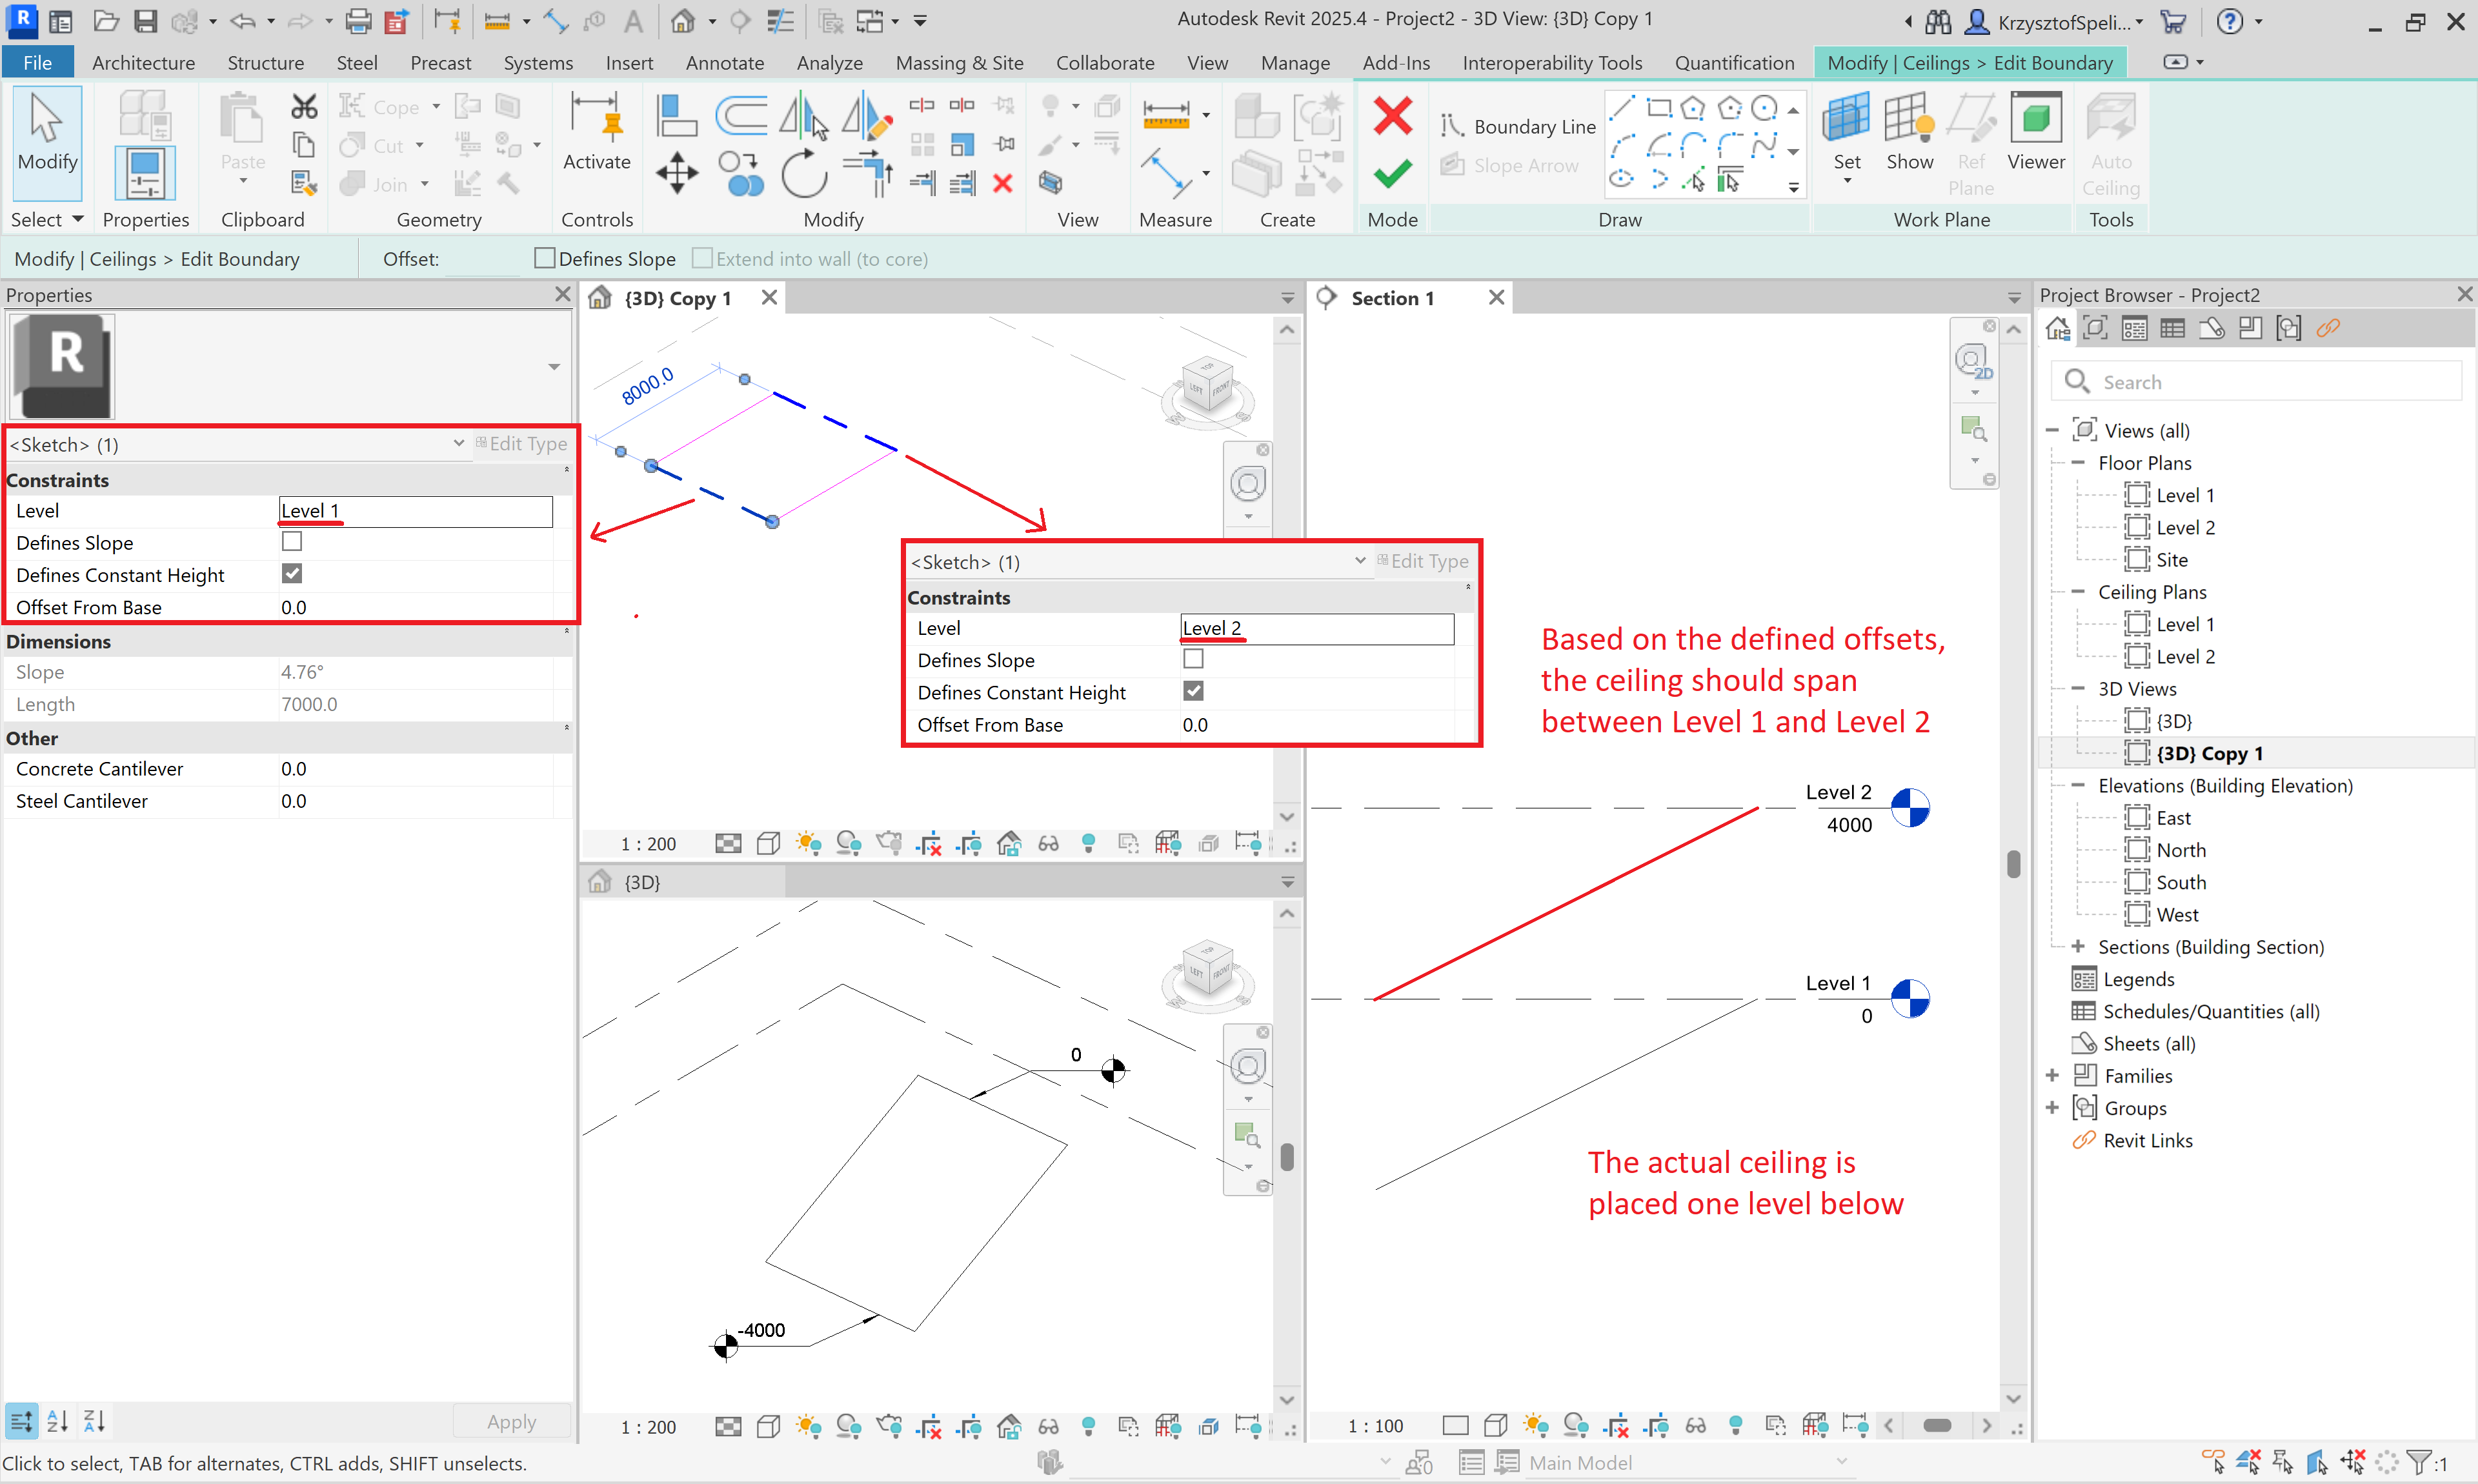Click the Edit Type button in Properties
The width and height of the screenshot is (2478, 1484).
click(x=523, y=444)
